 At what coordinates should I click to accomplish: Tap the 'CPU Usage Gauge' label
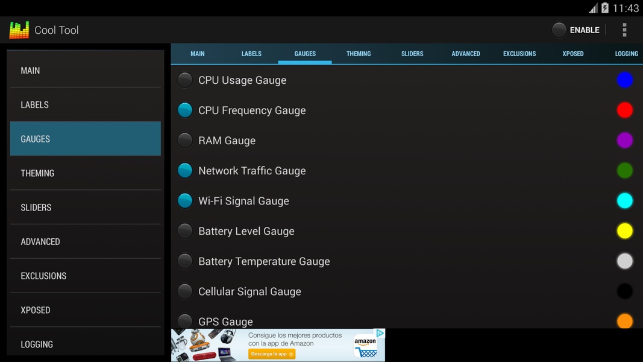(x=242, y=80)
